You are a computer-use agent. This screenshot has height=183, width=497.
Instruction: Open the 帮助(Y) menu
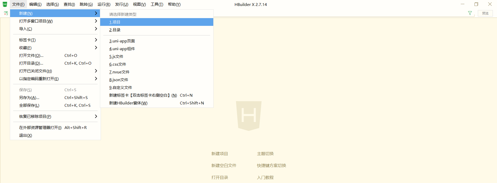tap(174, 4)
